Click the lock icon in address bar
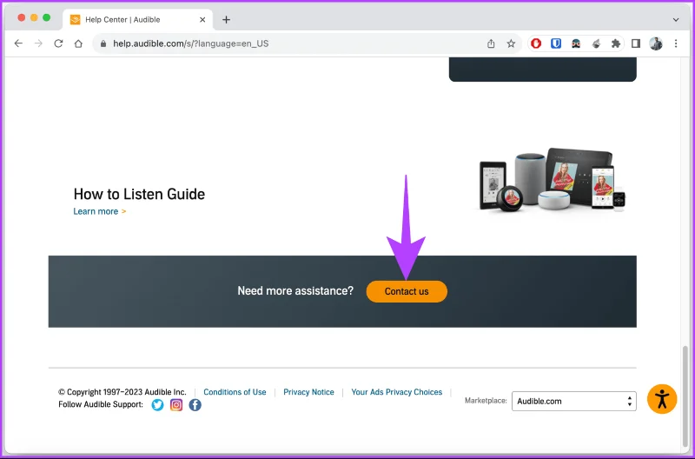Screen dimensions: 695x459 click(103, 43)
